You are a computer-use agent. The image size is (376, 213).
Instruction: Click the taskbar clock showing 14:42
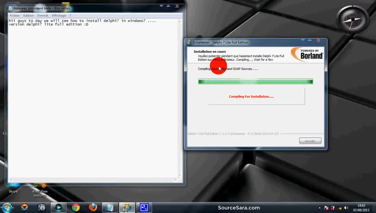pyautogui.click(x=361, y=208)
